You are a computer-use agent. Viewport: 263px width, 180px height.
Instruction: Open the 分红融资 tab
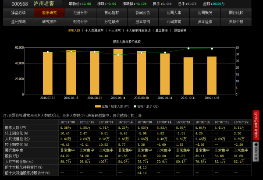click(112, 22)
